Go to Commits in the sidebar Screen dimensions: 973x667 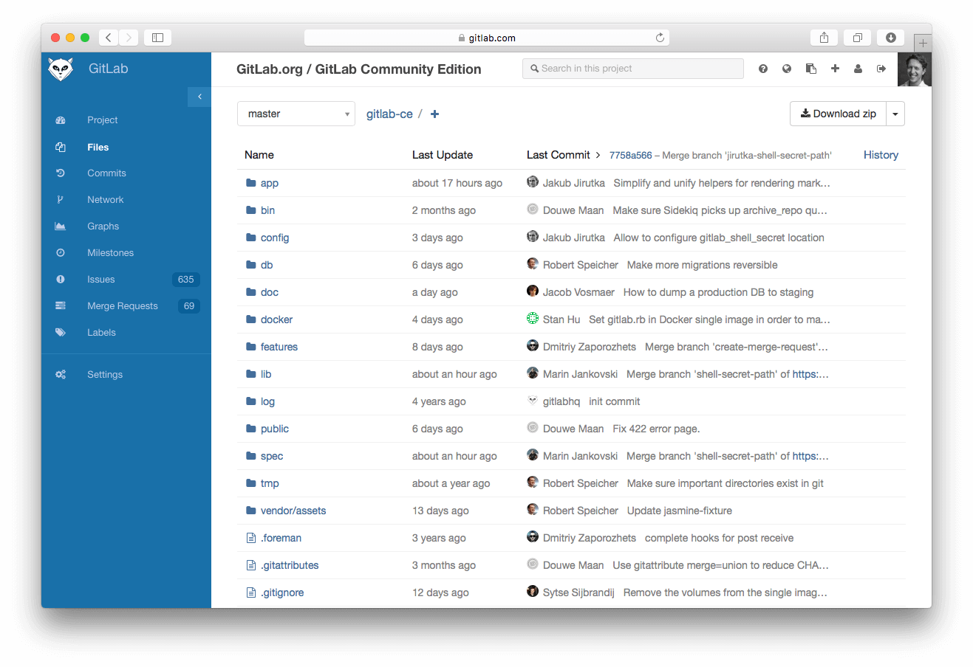[106, 173]
